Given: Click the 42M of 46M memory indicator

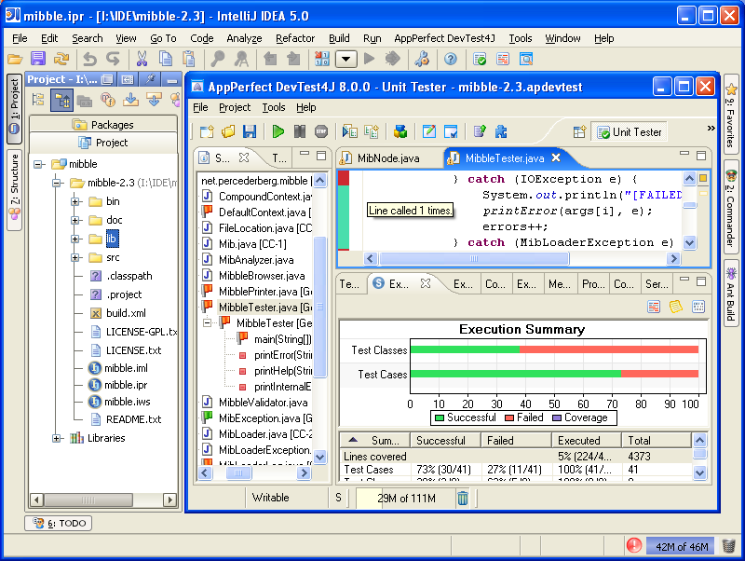Looking at the screenshot, I should coord(682,546).
